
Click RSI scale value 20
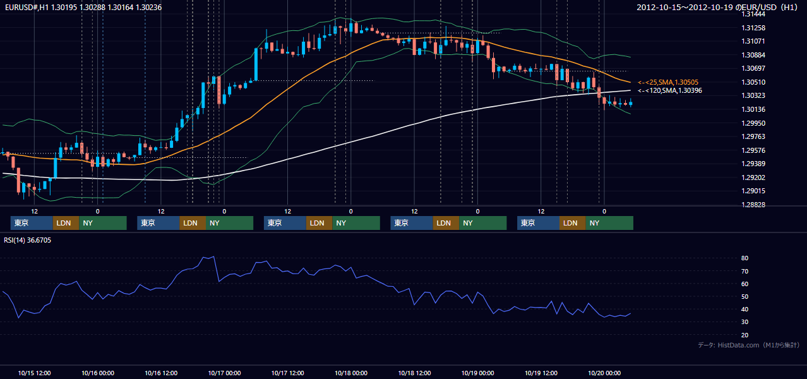745,335
